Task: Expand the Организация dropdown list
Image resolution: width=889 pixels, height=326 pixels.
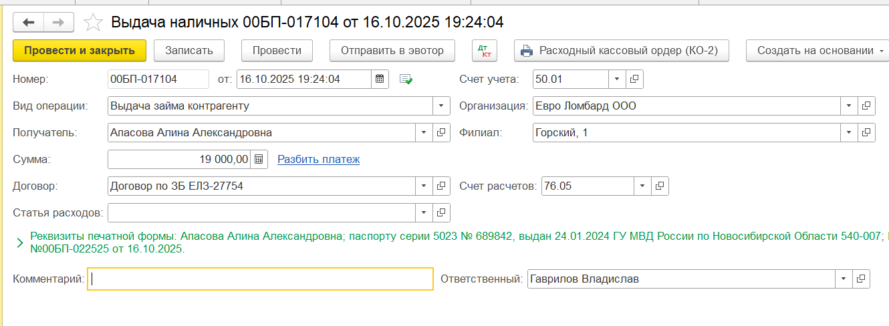Action: [x=848, y=106]
